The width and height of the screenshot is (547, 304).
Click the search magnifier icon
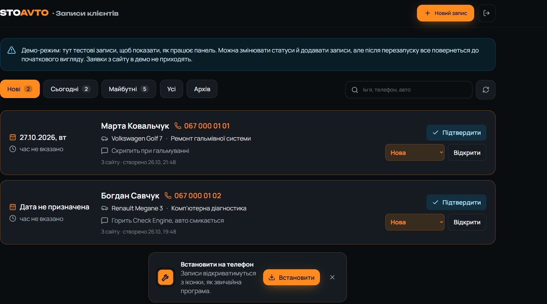click(x=355, y=90)
